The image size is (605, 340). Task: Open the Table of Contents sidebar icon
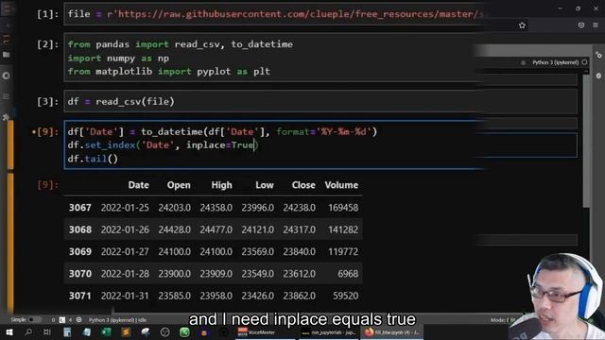7,96
